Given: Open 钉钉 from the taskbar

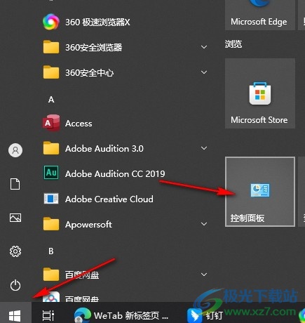Looking at the screenshot, I should 205,315.
